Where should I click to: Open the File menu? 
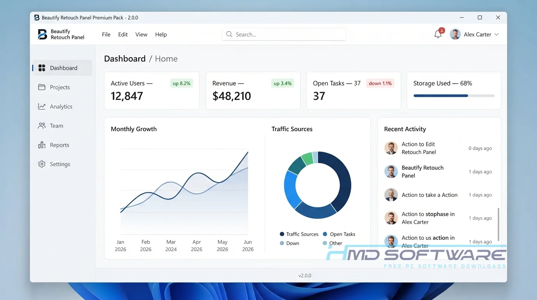[x=106, y=34]
